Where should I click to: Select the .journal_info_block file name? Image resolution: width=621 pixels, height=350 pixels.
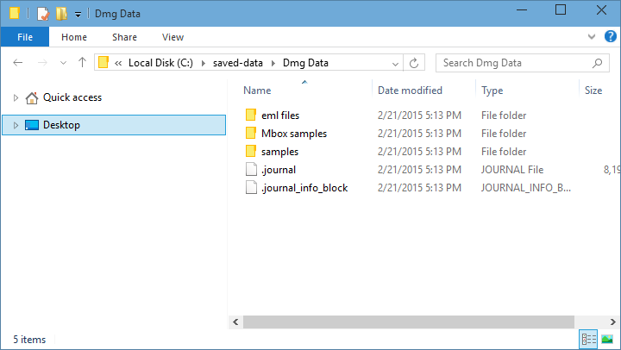click(304, 188)
